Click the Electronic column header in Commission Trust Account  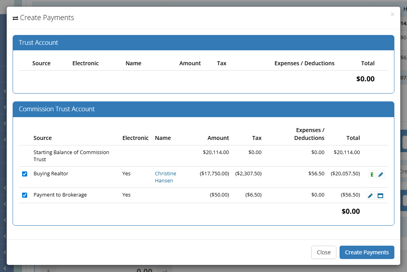coord(136,138)
